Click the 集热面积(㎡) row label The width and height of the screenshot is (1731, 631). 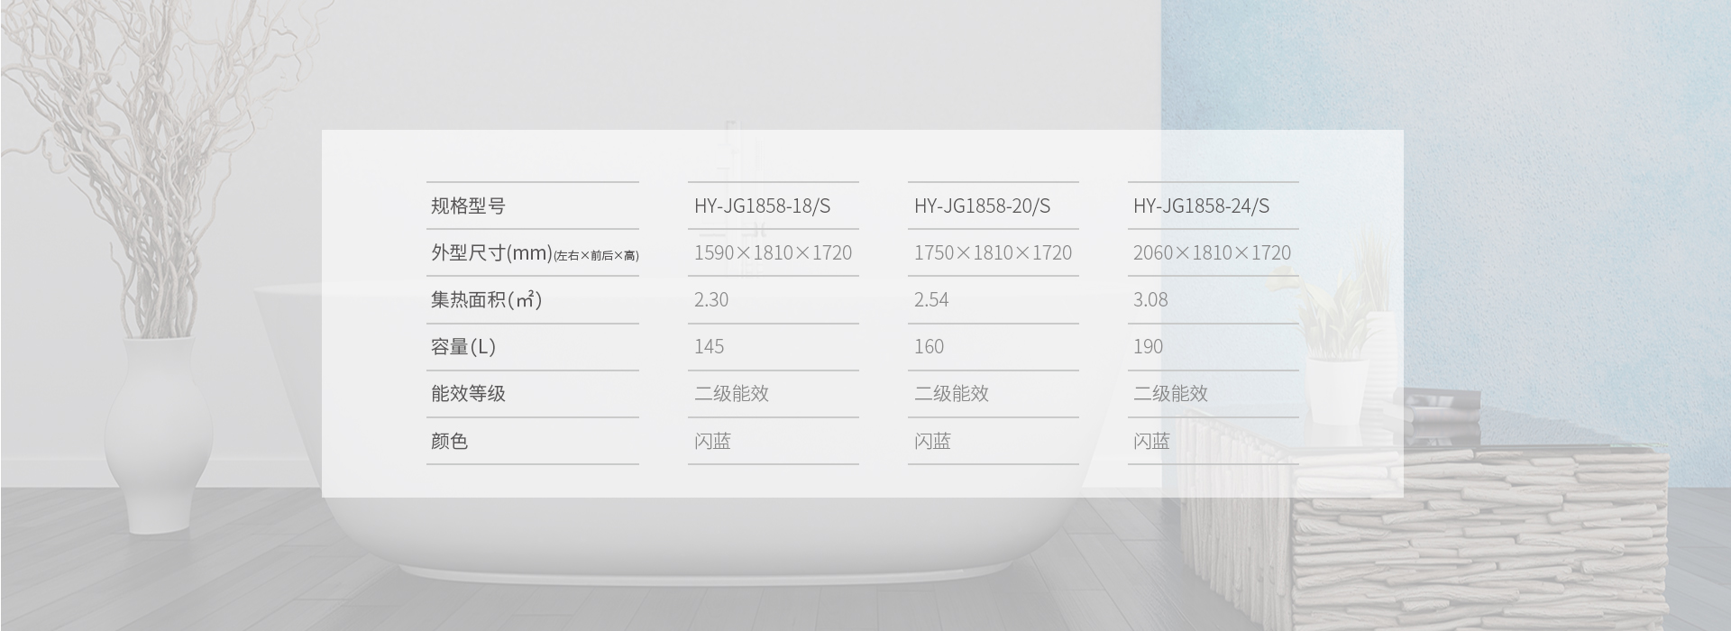coord(486,299)
